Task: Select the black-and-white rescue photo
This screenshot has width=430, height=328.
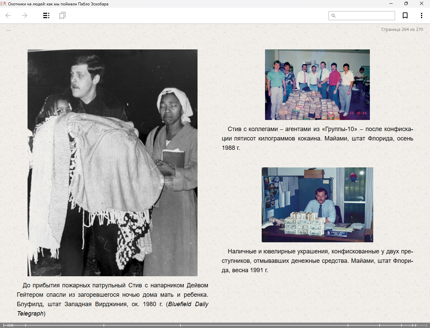Action: (x=113, y=163)
